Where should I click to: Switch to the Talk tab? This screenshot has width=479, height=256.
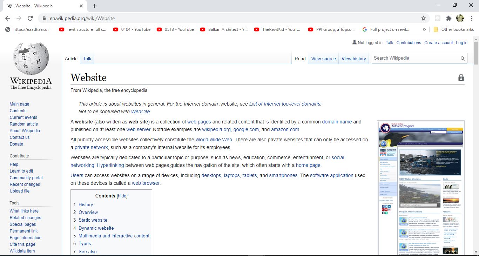87,59
